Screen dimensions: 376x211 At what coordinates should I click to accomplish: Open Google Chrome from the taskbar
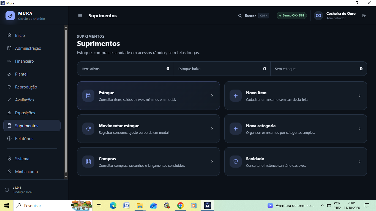(180, 206)
